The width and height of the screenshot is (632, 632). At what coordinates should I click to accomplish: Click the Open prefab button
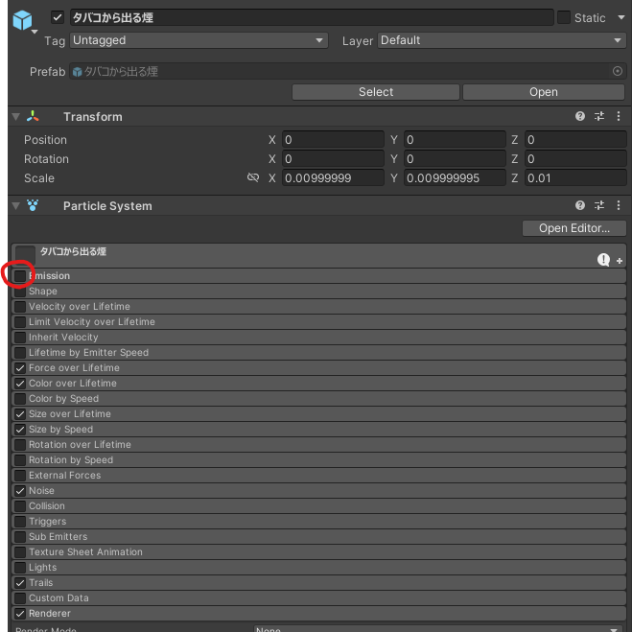coord(544,92)
